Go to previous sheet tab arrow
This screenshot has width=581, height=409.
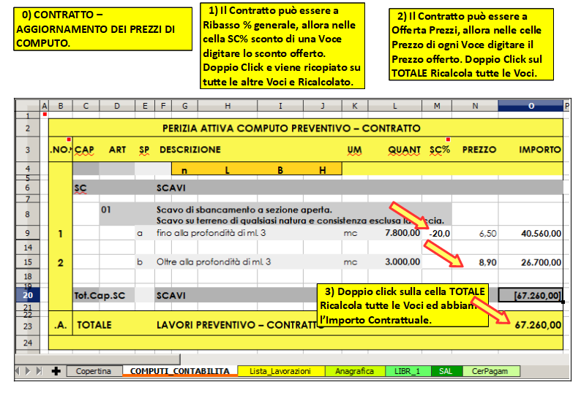pos(18,371)
